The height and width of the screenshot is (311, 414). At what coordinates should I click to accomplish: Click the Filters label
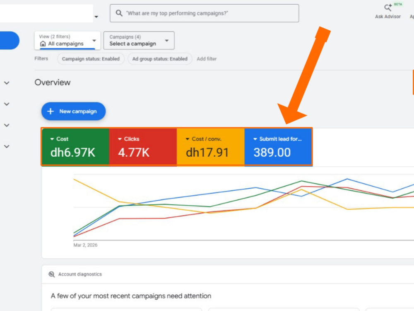tap(41, 58)
